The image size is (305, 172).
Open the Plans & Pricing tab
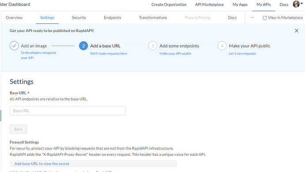pyautogui.click(x=198, y=18)
